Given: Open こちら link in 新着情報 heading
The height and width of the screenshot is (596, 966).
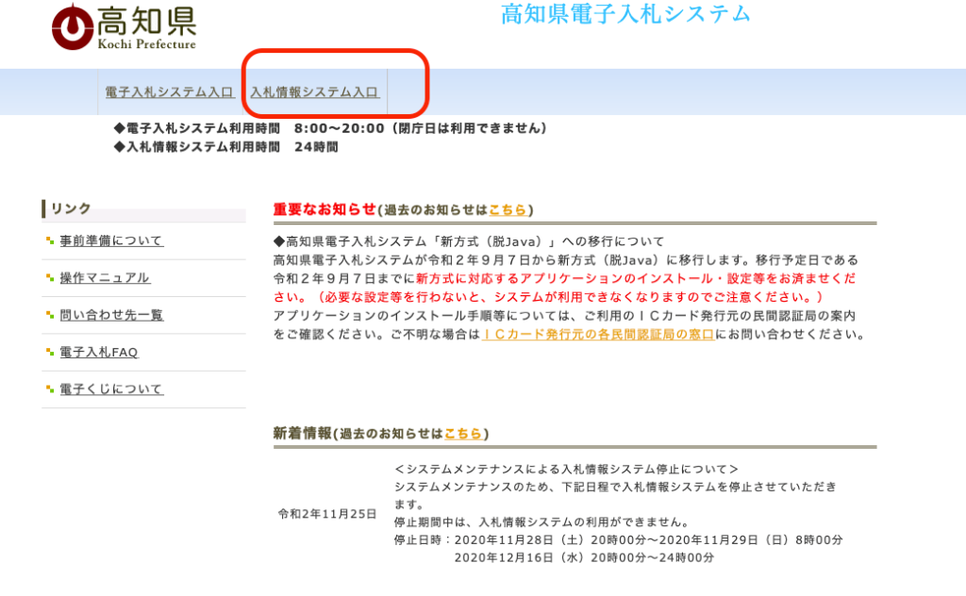Looking at the screenshot, I should 462,434.
